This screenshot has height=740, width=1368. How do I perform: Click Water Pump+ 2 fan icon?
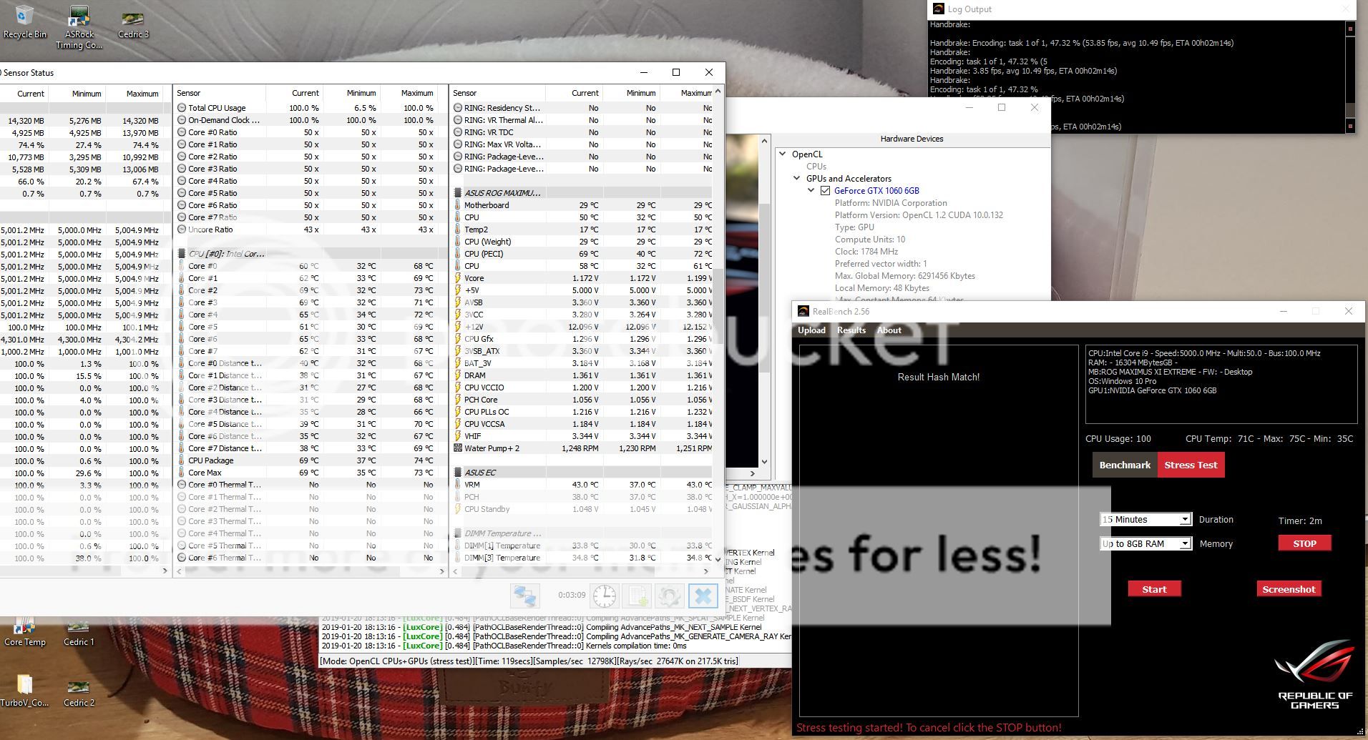tap(458, 448)
